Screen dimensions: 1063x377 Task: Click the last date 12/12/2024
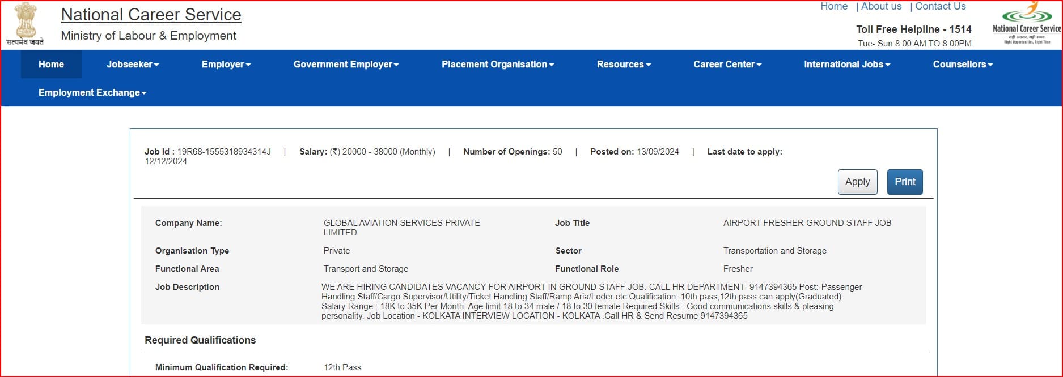(166, 161)
